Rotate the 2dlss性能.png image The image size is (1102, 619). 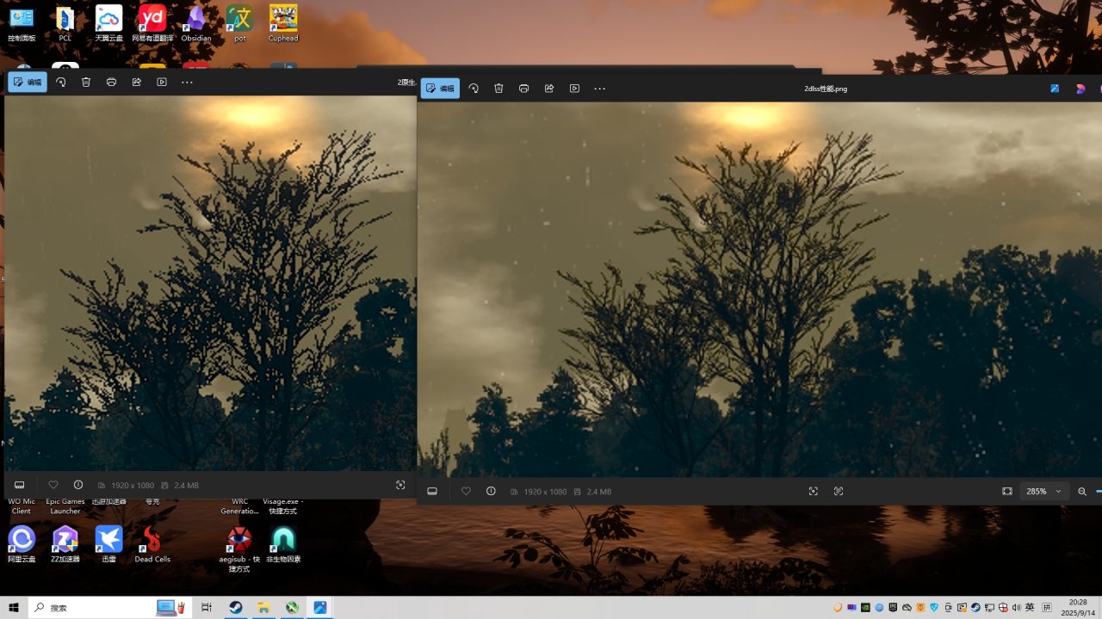(474, 89)
